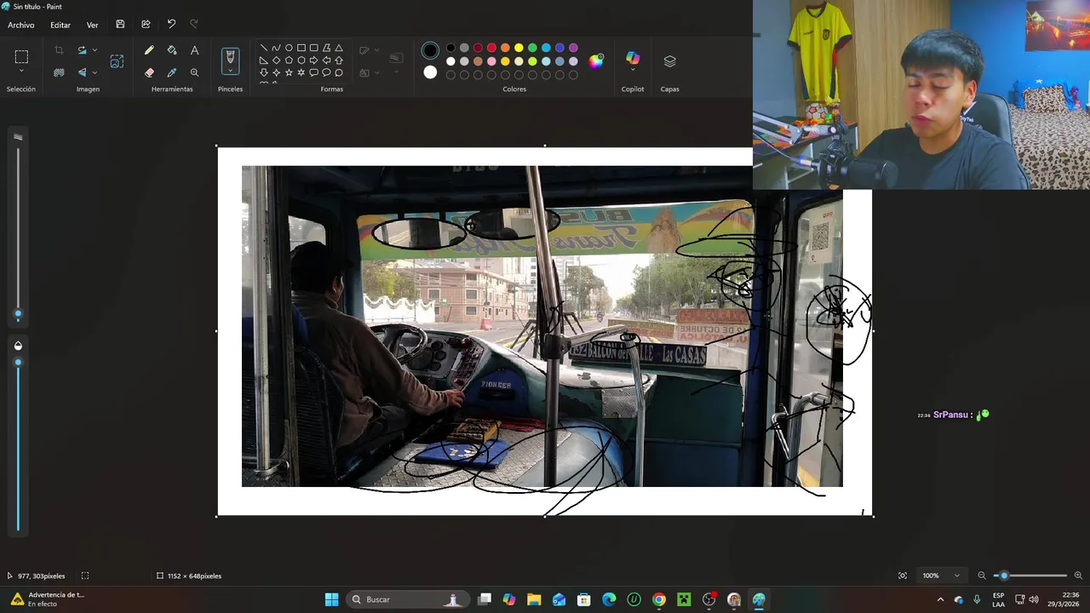Click the Share icon
Image resolution: width=1090 pixels, height=613 pixels.
click(146, 25)
